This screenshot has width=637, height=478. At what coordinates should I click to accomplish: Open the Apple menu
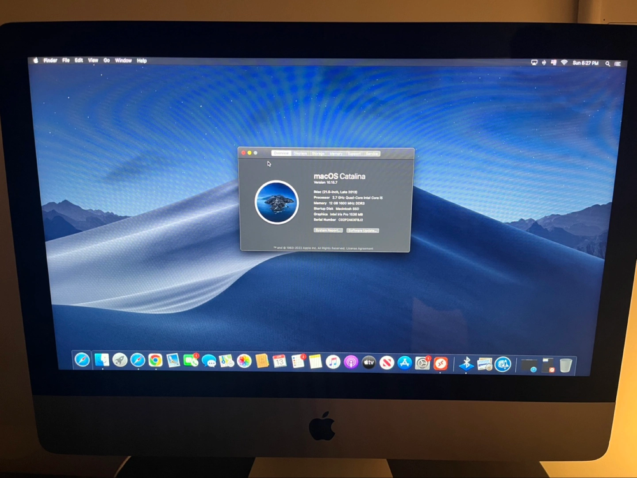click(36, 61)
